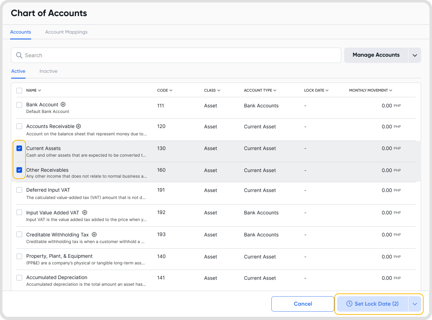
Task: Click the Chart of Accounts heading
Action: click(x=49, y=13)
